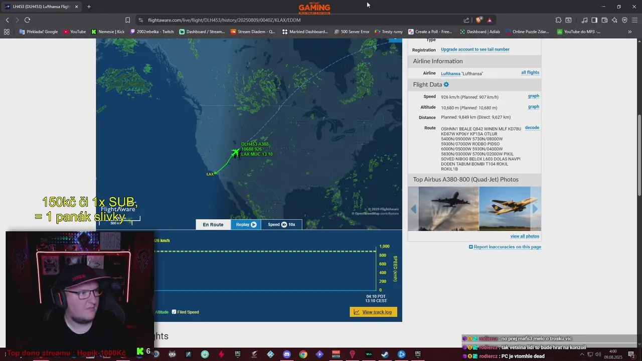Image resolution: width=642 pixels, height=361 pixels.
Task: Show next A380 photo arrow
Action: pyautogui.click(x=535, y=209)
